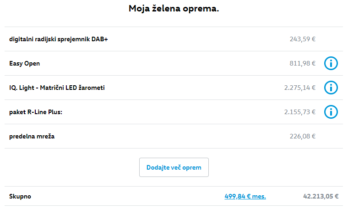Open the 499,84 € mes. financing link
Image resolution: width=348 pixels, height=215 pixels.
[x=245, y=196]
